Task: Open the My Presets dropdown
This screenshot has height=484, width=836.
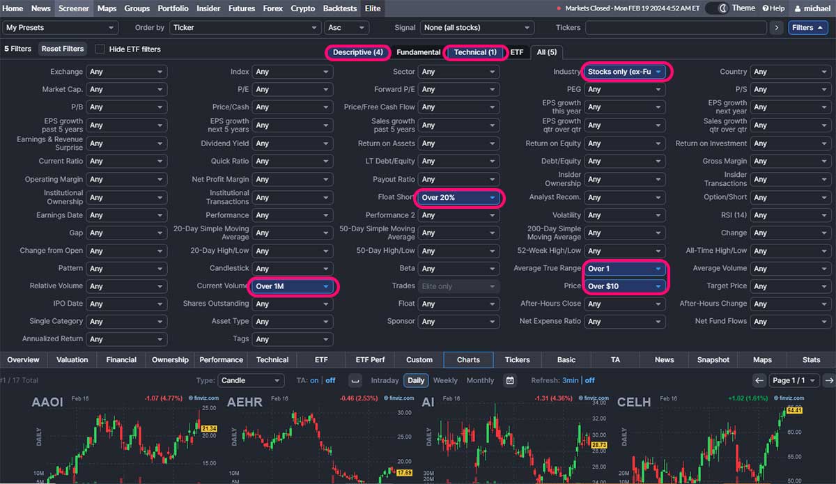Action: [x=61, y=28]
